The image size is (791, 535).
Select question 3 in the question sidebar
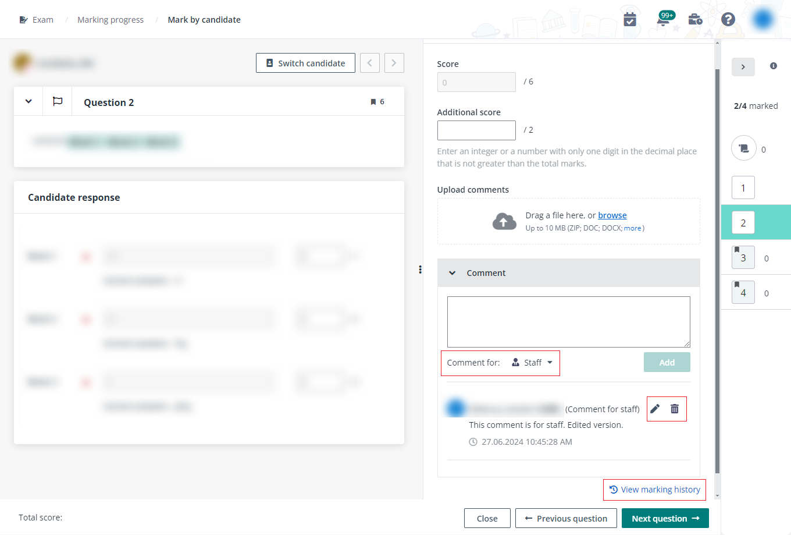click(x=743, y=257)
